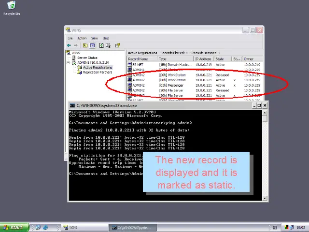Sort by the Record Name column header
Viewport: 309px width, 232px height.
tap(141, 59)
